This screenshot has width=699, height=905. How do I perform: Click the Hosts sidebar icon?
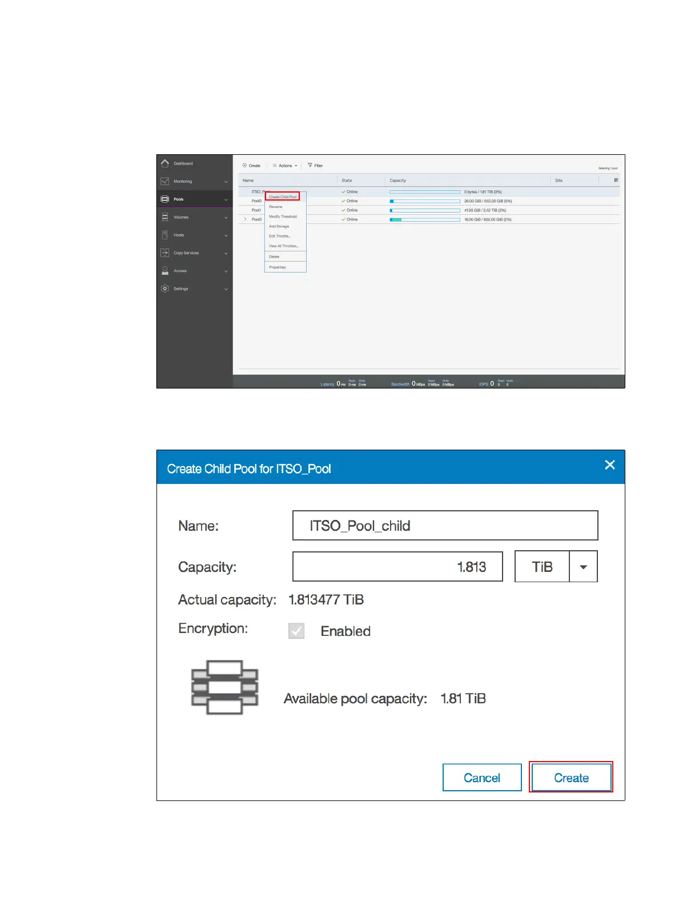click(x=165, y=235)
